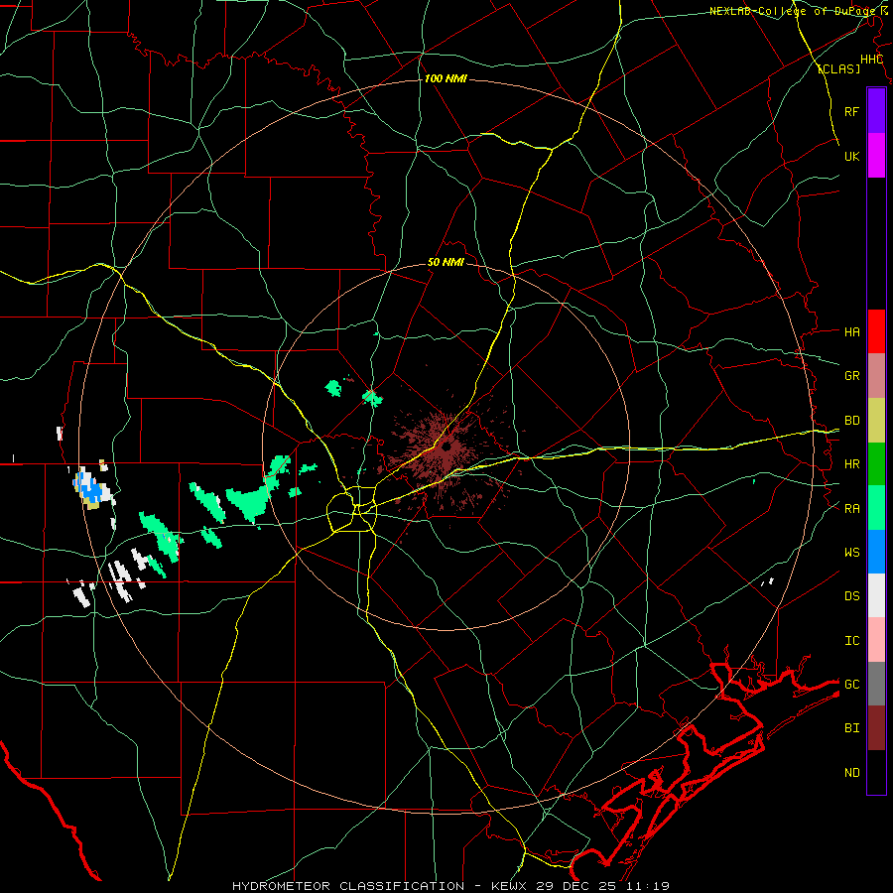Viewport: 893px width, 893px height.
Task: Select the red HA legend swatch
Action: [876, 331]
